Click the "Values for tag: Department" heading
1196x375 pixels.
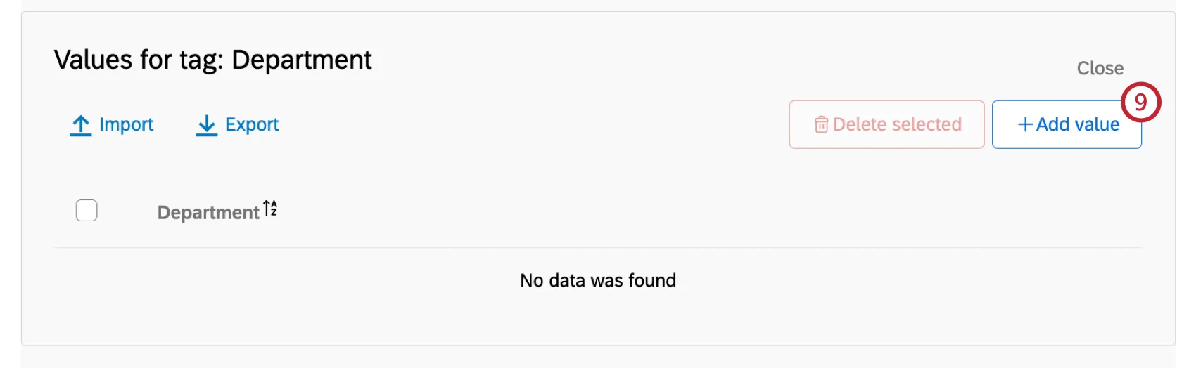tap(212, 60)
